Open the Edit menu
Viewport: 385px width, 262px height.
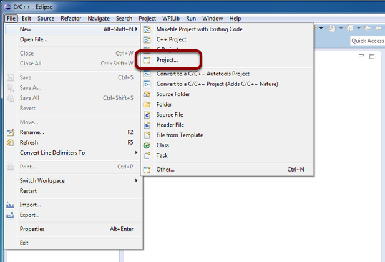click(x=26, y=19)
